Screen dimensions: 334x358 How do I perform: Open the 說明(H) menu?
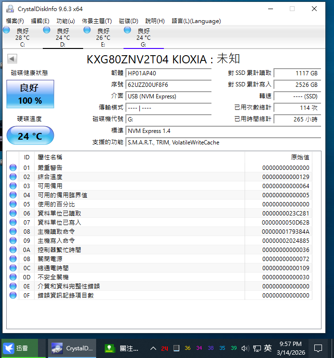tap(155, 21)
